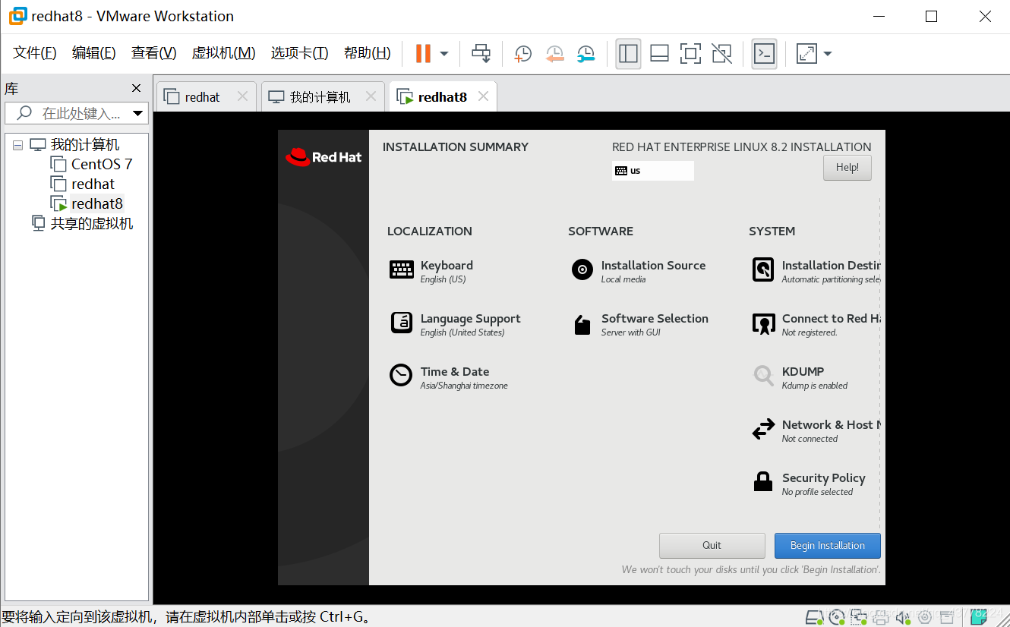Select 共享的虚拟机 in the library tree
The height and width of the screenshot is (627, 1010).
[x=92, y=223]
